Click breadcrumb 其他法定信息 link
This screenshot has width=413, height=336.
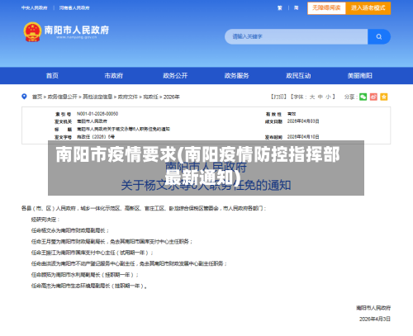97,97
